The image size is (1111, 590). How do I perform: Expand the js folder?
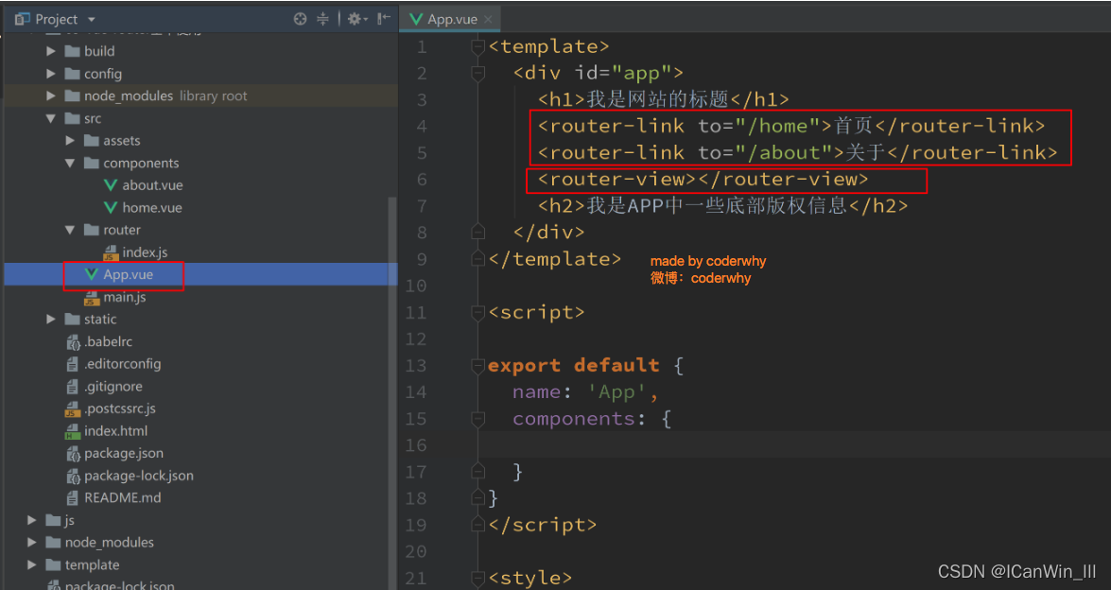(32, 520)
